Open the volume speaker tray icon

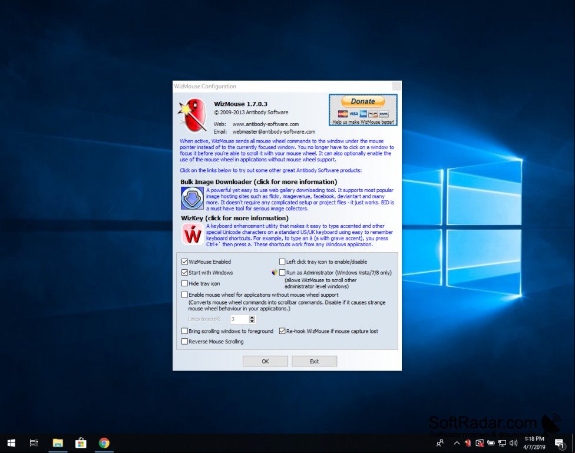click(x=513, y=443)
